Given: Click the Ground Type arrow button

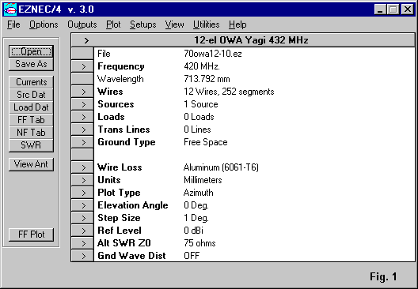Looking at the screenshot, I should 82,142.
